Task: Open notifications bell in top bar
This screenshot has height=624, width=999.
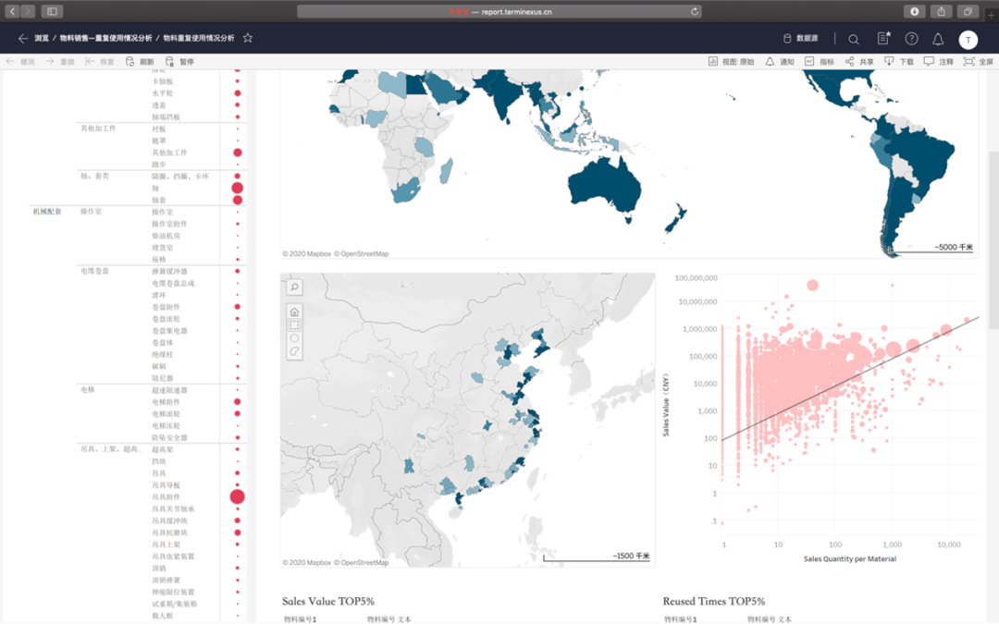Action: point(938,39)
